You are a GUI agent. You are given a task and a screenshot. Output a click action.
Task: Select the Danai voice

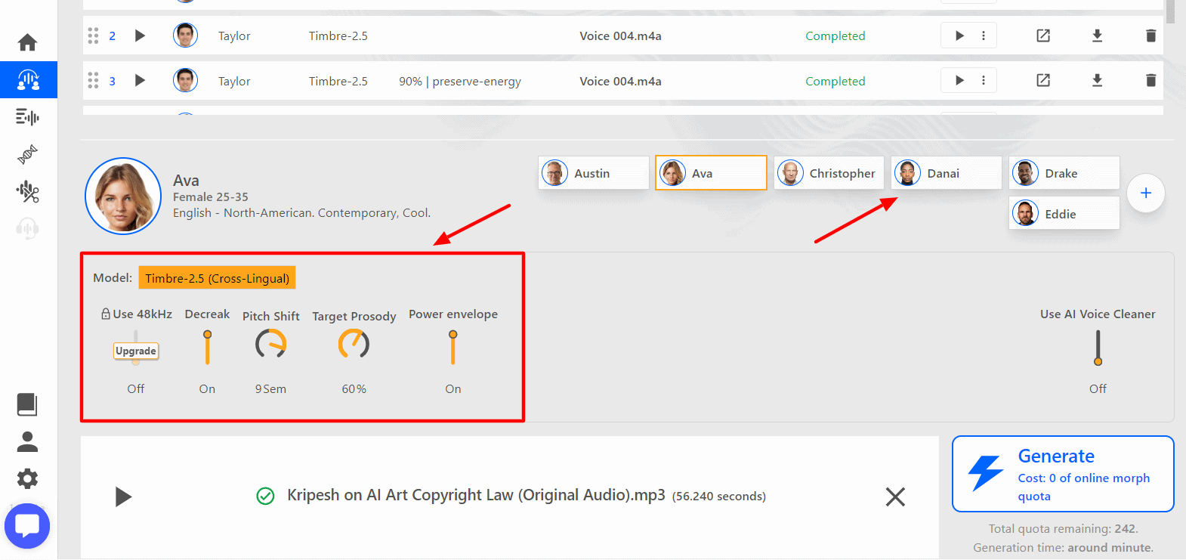pyautogui.click(x=946, y=173)
